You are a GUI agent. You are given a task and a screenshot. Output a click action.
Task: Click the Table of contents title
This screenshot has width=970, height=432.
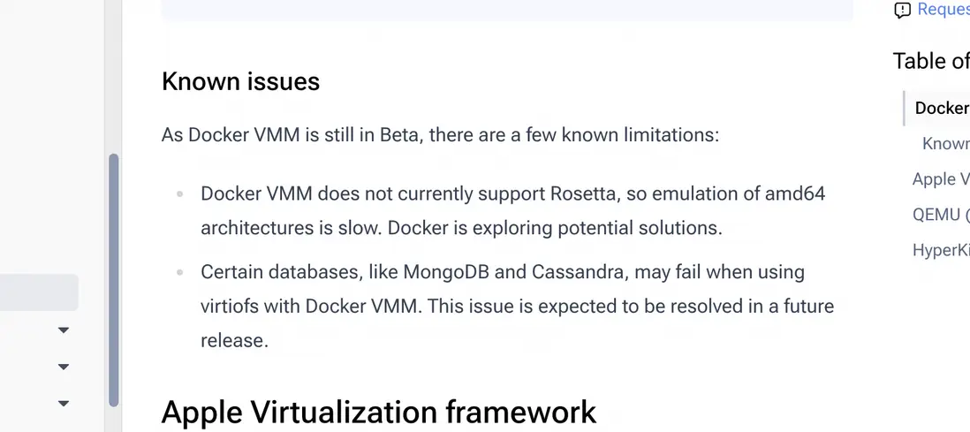coord(931,61)
